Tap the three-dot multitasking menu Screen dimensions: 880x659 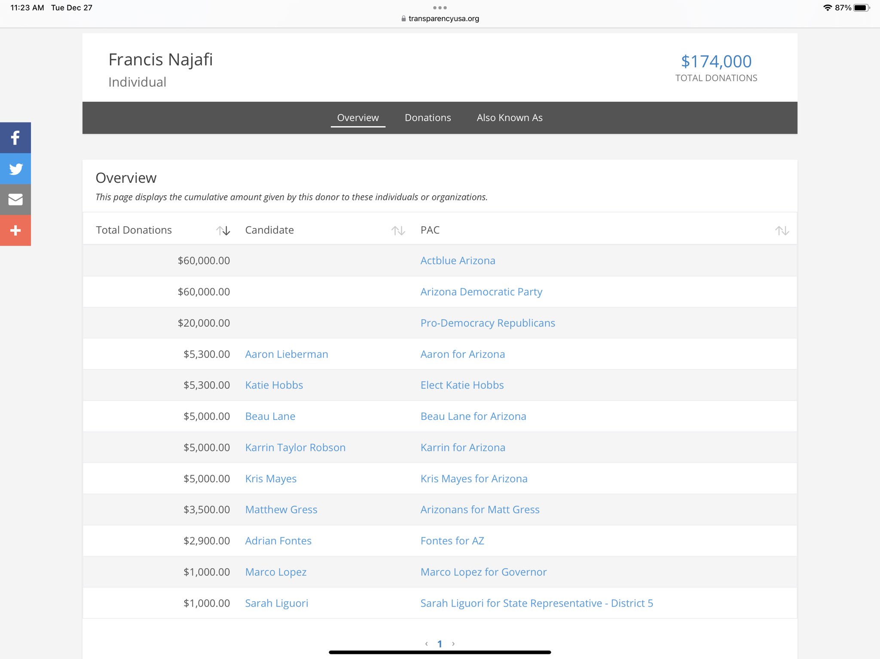pyautogui.click(x=440, y=8)
